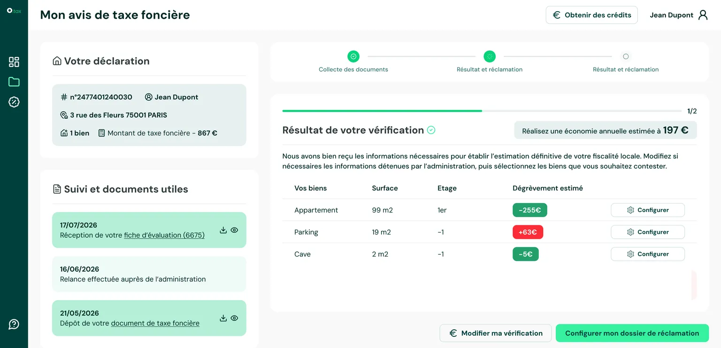This screenshot has height=348, width=721.
Task: Click the Etage column header
Action: (x=447, y=188)
